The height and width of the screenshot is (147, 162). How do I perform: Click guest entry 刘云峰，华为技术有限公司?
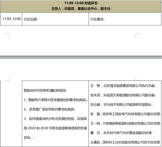(x=121, y=104)
